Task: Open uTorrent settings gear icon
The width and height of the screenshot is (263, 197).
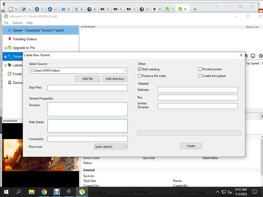Action: click(x=261, y=56)
